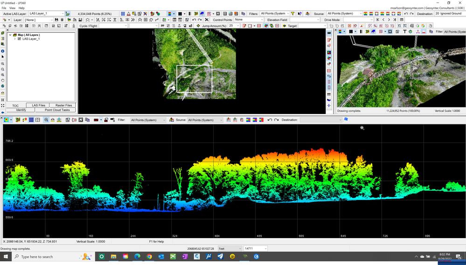The image size is (466, 265).
Task: Open File Explorer from the taskbar
Action: point(113,257)
